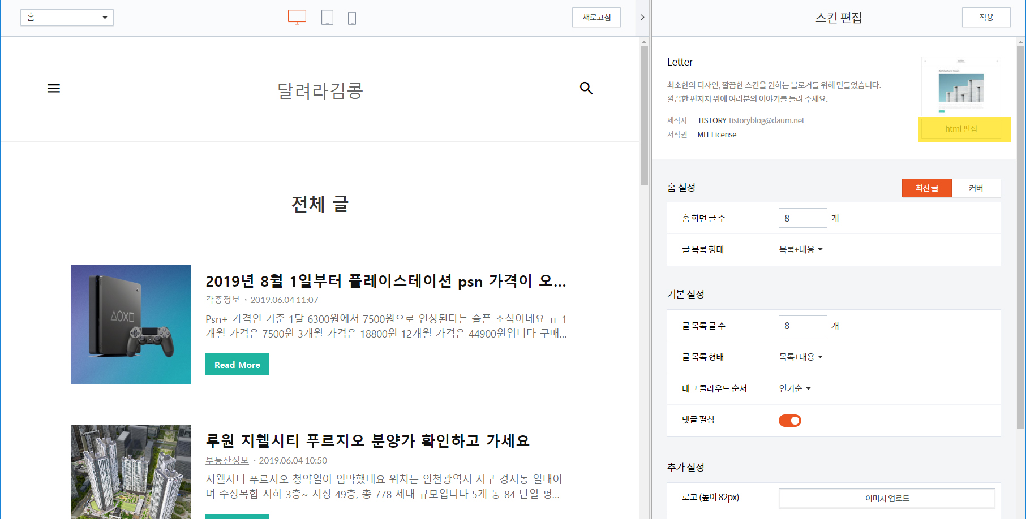Open the hamburger menu in blog preview

pos(54,88)
